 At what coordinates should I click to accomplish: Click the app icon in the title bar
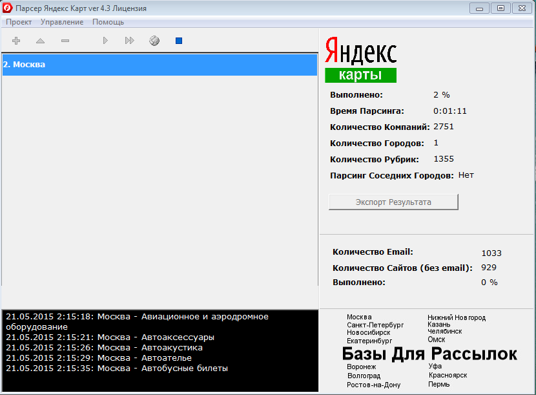tap(7, 8)
